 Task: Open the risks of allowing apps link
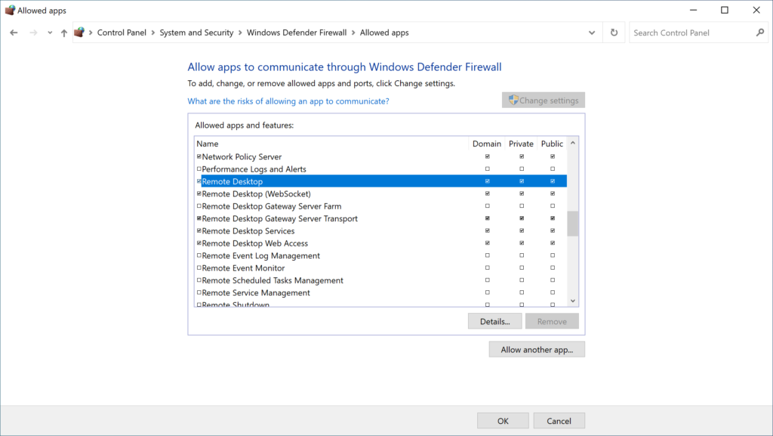(x=288, y=100)
